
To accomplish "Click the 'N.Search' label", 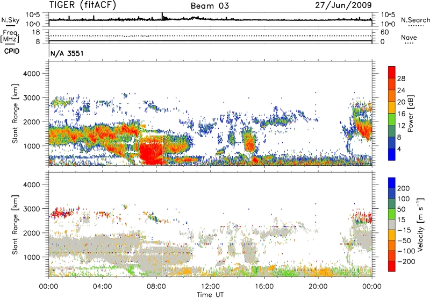I will (415, 20).
